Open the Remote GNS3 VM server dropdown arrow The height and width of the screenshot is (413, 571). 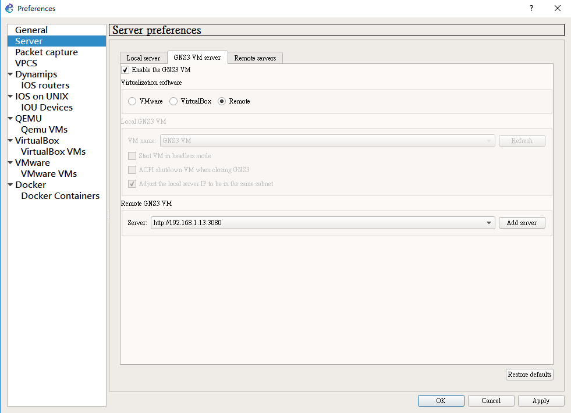[489, 223]
